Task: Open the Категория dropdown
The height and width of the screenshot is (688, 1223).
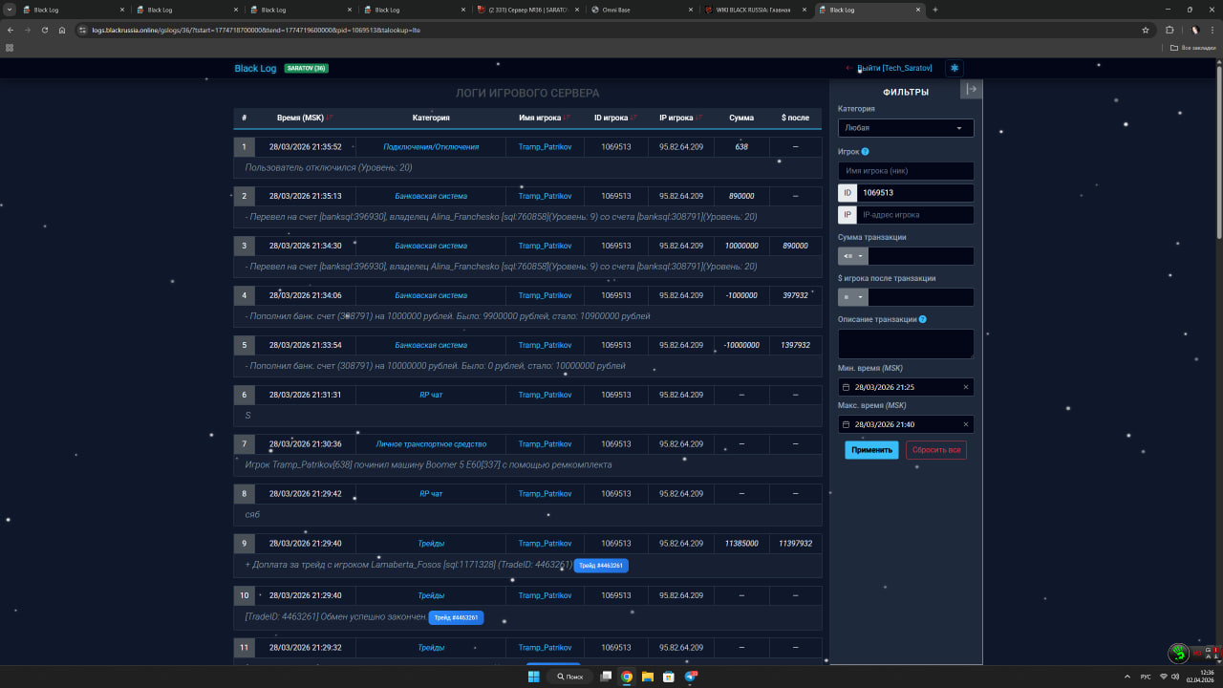Action: 905,128
